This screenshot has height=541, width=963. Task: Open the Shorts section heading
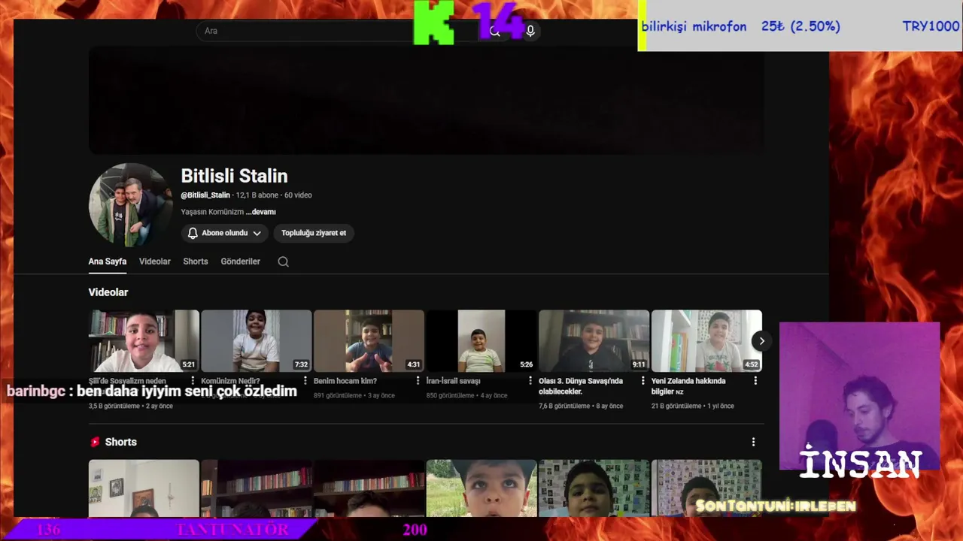point(121,442)
